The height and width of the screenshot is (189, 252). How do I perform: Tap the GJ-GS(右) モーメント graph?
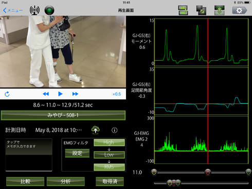[x=201, y=42]
